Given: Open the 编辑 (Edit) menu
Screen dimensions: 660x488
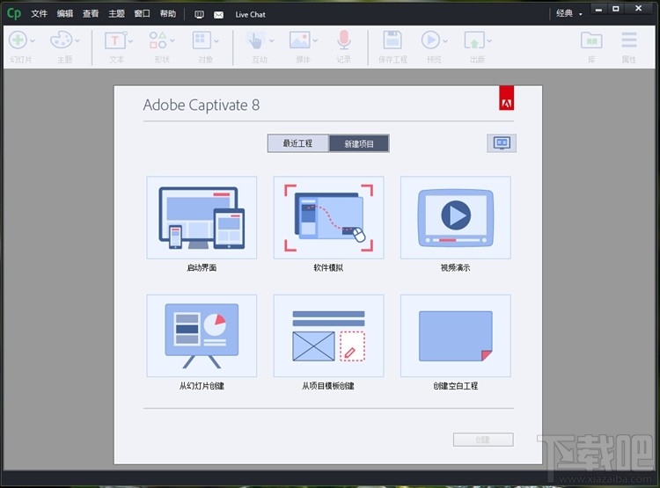Looking at the screenshot, I should coord(65,14).
